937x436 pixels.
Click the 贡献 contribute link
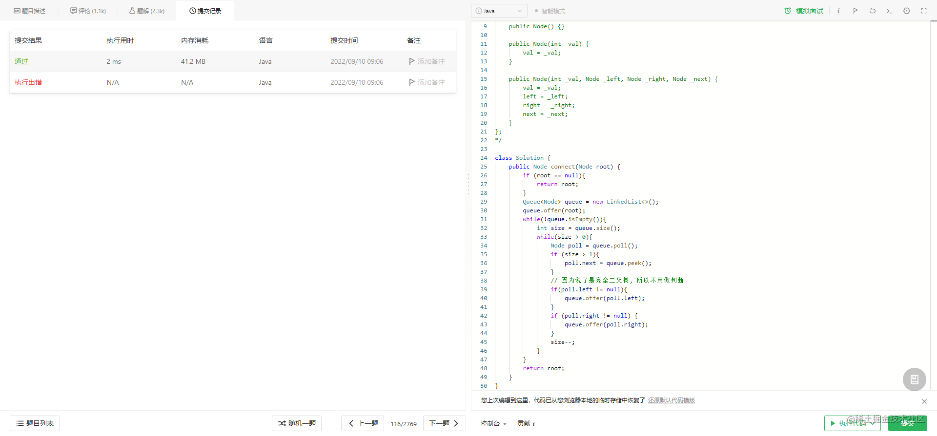526,423
